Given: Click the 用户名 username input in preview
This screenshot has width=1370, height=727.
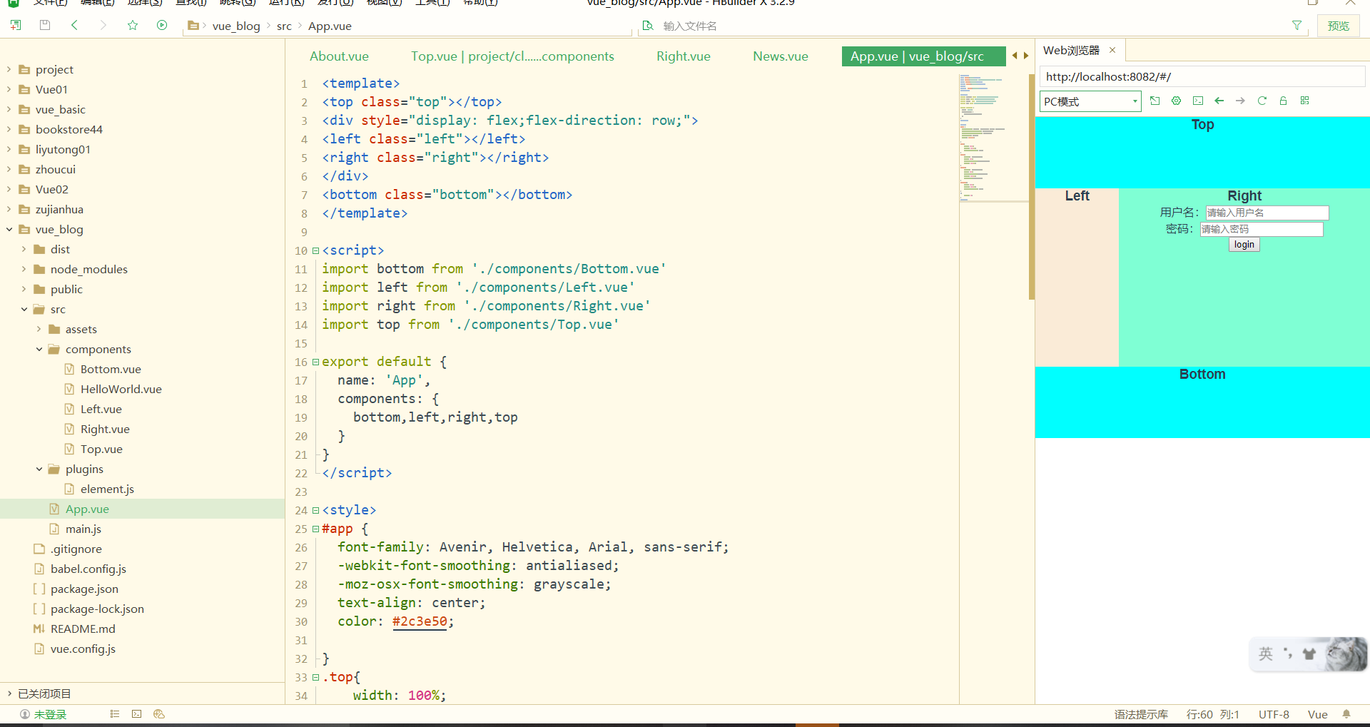Looking at the screenshot, I should (1267, 213).
